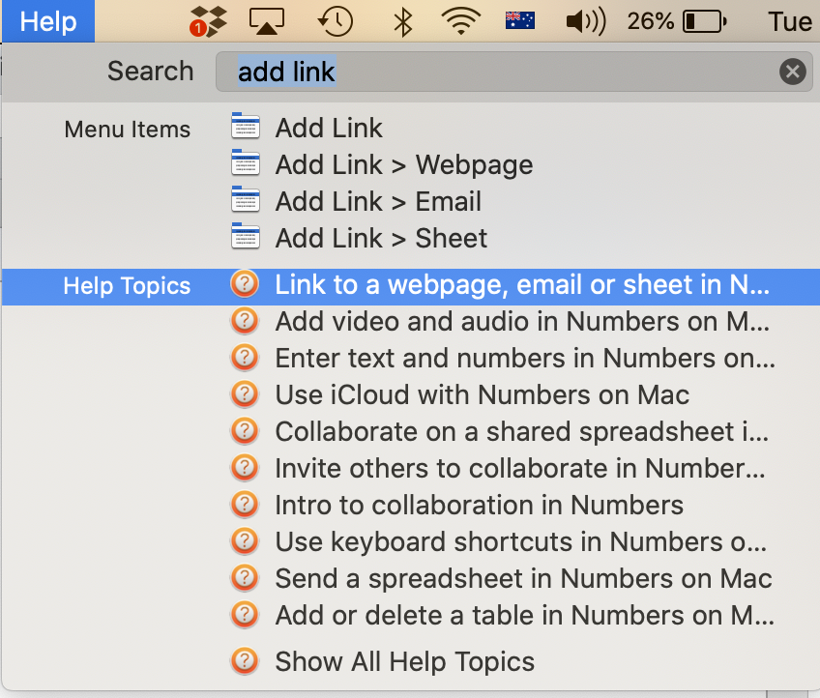This screenshot has height=698, width=820.
Task: Click the Dropbox icon in menu bar
Action: 208,20
